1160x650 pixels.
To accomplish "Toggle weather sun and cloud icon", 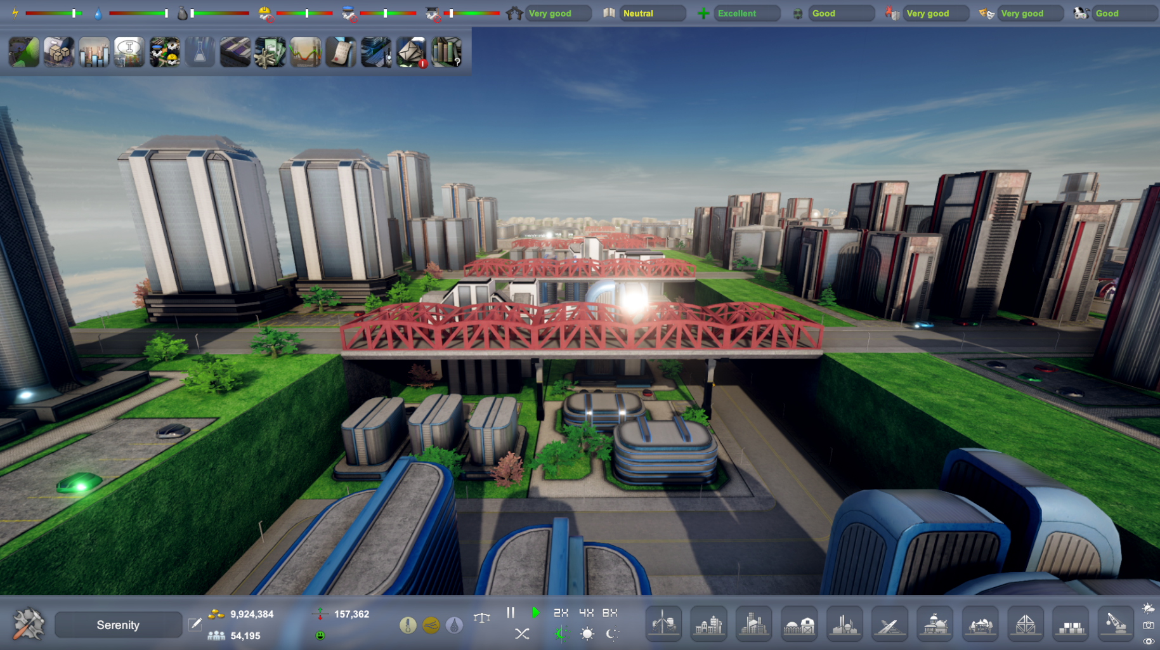I will click(1149, 608).
